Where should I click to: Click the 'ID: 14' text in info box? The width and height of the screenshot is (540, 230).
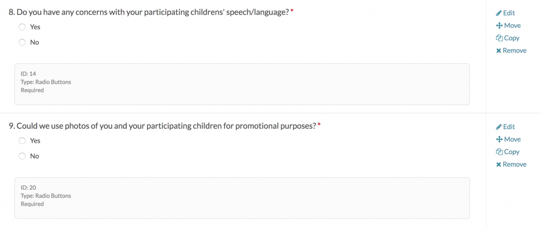28,73
